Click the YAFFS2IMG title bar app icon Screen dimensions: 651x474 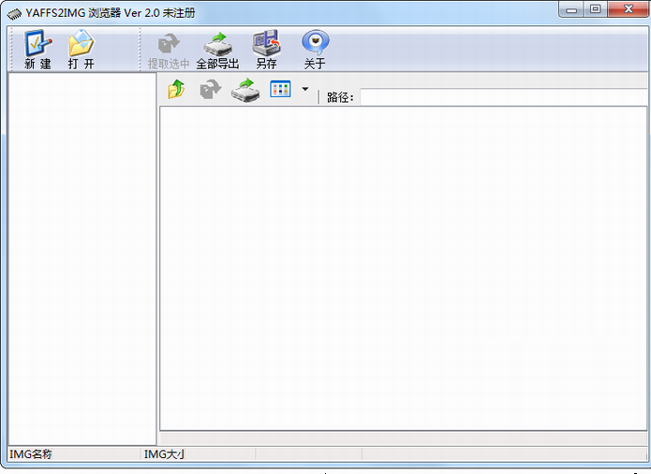[x=14, y=12]
